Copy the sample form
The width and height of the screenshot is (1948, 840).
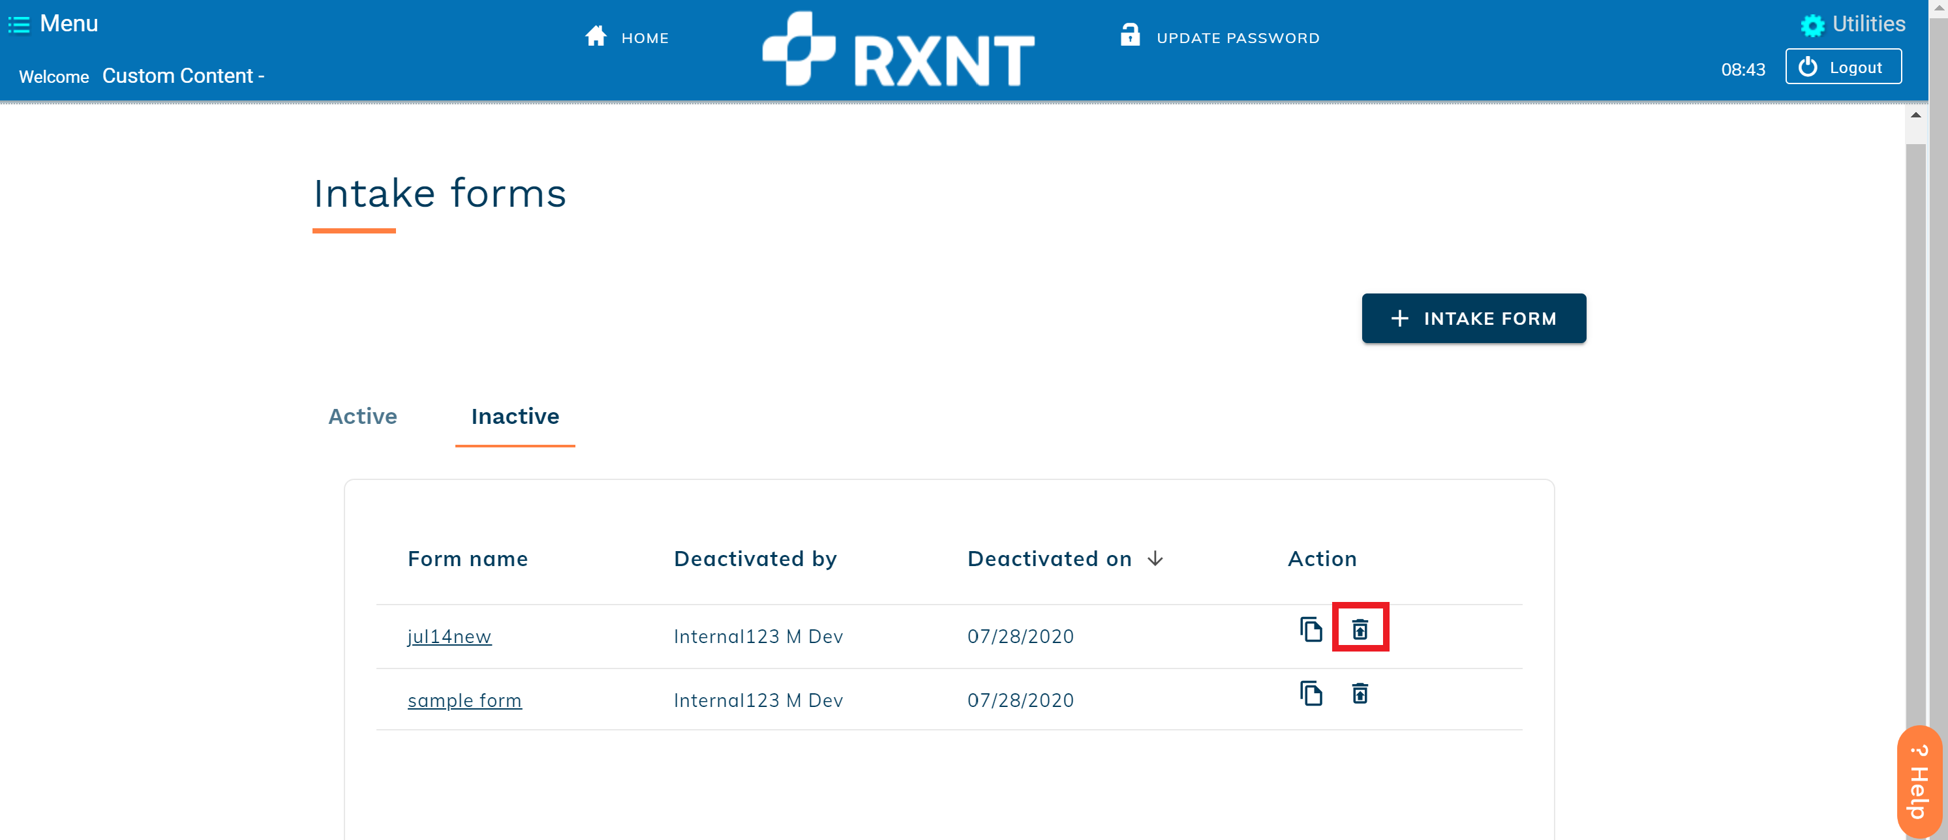click(1311, 693)
